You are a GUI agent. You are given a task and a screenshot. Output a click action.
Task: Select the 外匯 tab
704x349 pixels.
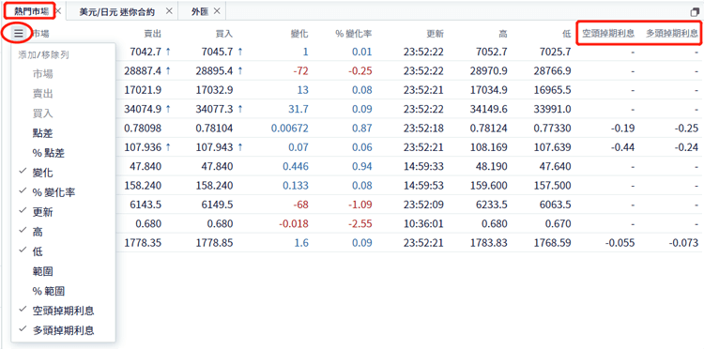pos(199,12)
